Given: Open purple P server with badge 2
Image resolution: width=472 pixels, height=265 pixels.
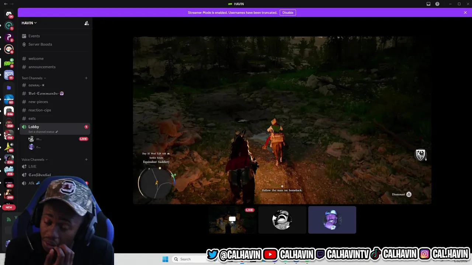Looking at the screenshot, I should 9,38.
